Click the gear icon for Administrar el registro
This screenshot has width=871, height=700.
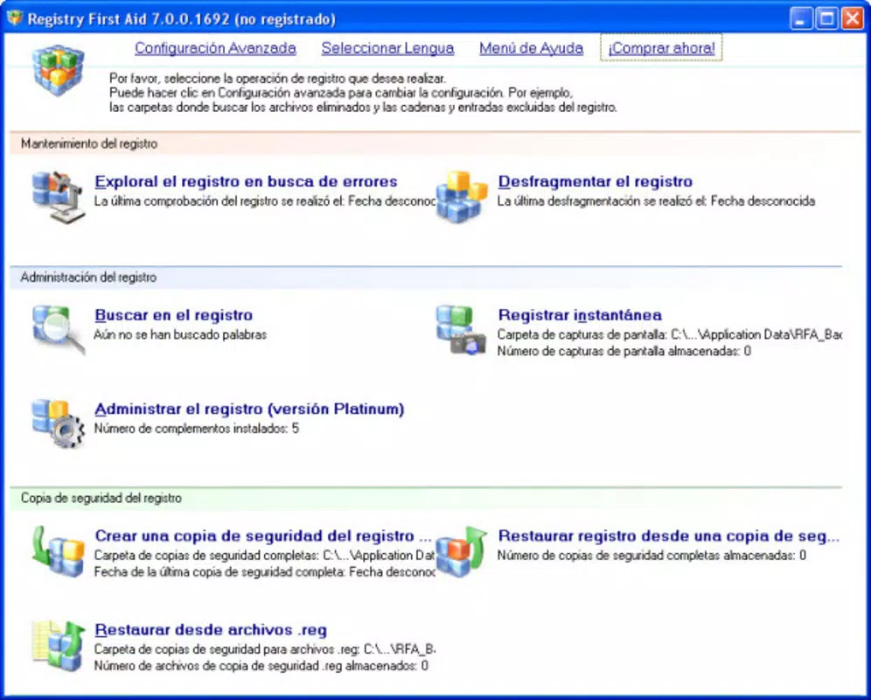(x=59, y=423)
